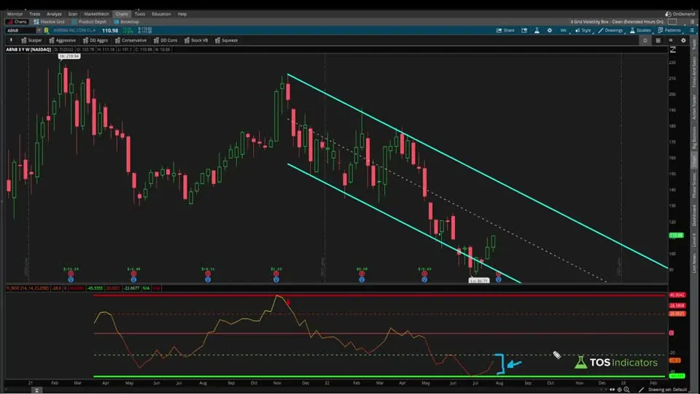Image resolution: width=700 pixels, height=394 pixels.
Task: Switch to the Flexible Grid sub-tab
Action: (49, 21)
